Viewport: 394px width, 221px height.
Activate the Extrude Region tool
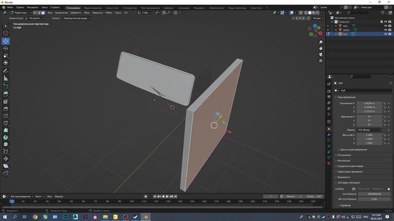[x=6, y=94]
